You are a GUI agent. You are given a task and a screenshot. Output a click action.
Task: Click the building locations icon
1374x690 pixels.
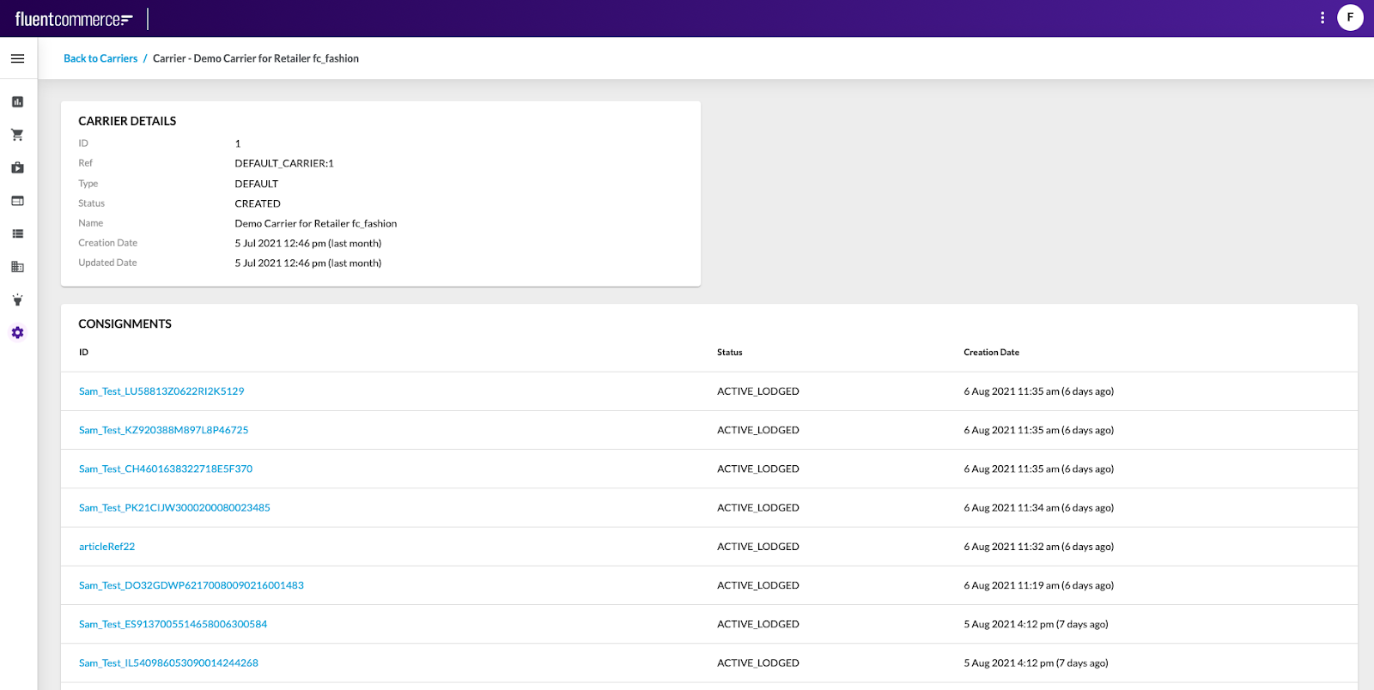coord(17,267)
